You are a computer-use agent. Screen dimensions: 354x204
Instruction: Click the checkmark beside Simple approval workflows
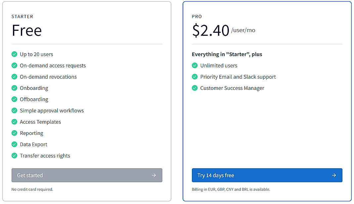pyautogui.click(x=14, y=110)
